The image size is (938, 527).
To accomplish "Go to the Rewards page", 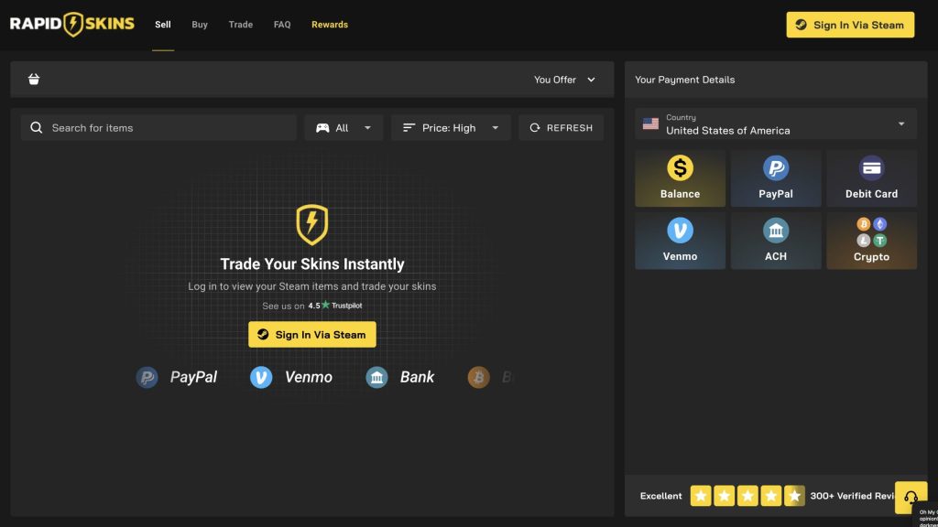I will click(x=329, y=25).
